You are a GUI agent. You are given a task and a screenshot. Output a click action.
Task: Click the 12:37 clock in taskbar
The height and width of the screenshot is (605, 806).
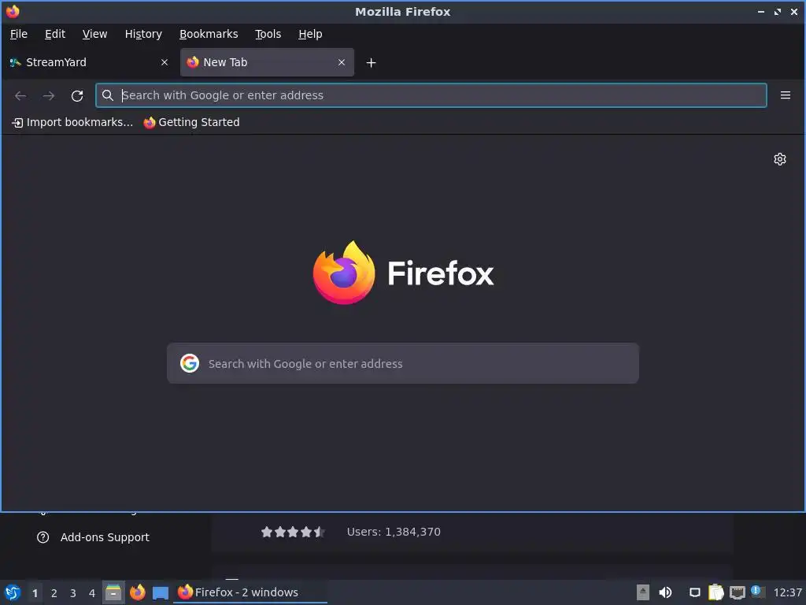coord(787,592)
